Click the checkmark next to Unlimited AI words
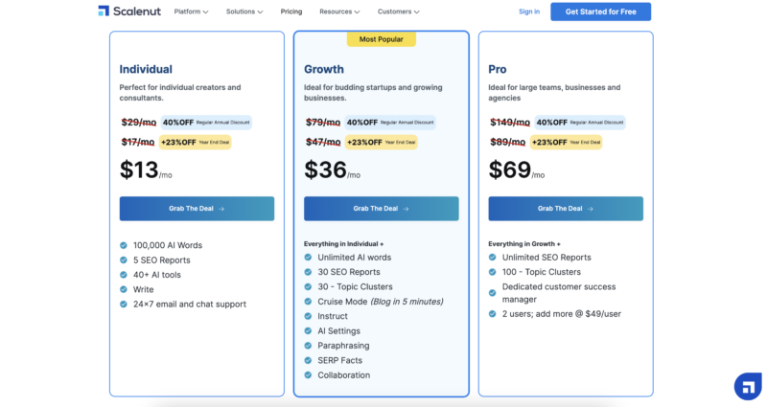Viewport: 767px width, 407px height. click(x=308, y=257)
